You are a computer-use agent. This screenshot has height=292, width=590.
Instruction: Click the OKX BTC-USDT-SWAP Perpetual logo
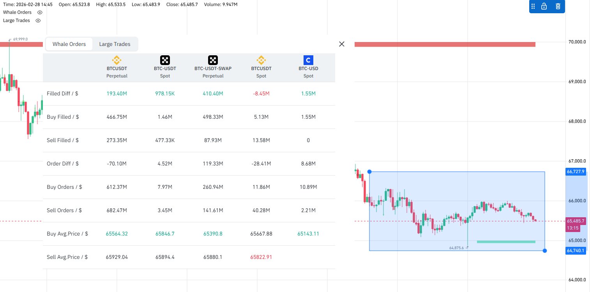(x=213, y=60)
